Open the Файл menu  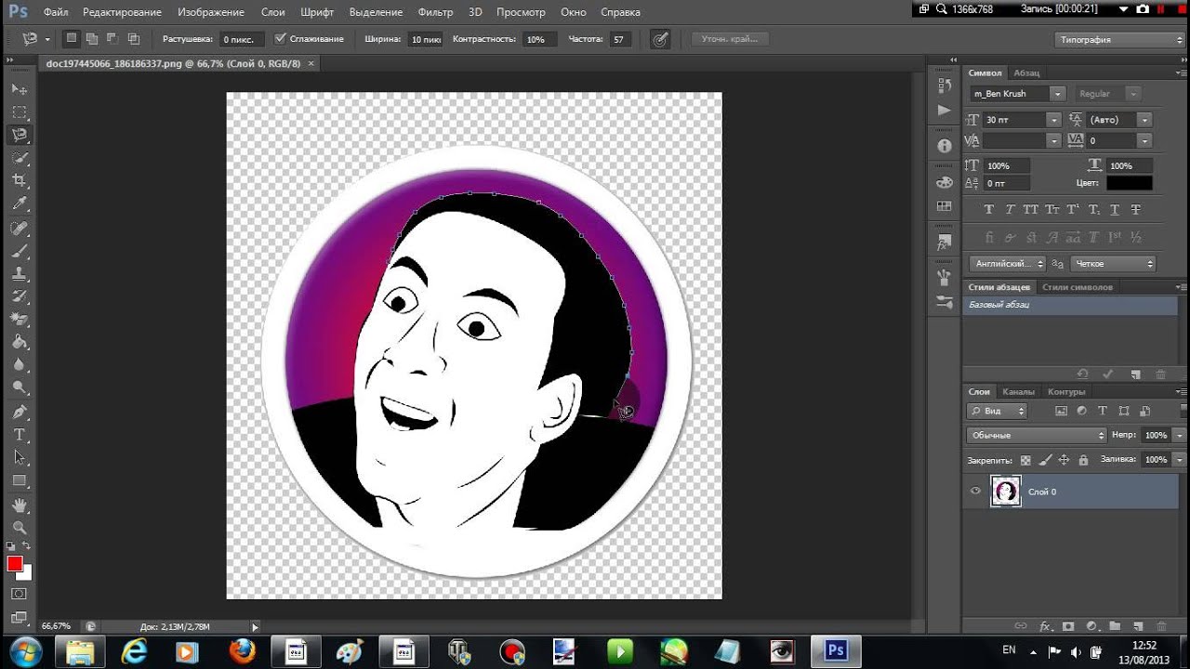click(x=56, y=12)
